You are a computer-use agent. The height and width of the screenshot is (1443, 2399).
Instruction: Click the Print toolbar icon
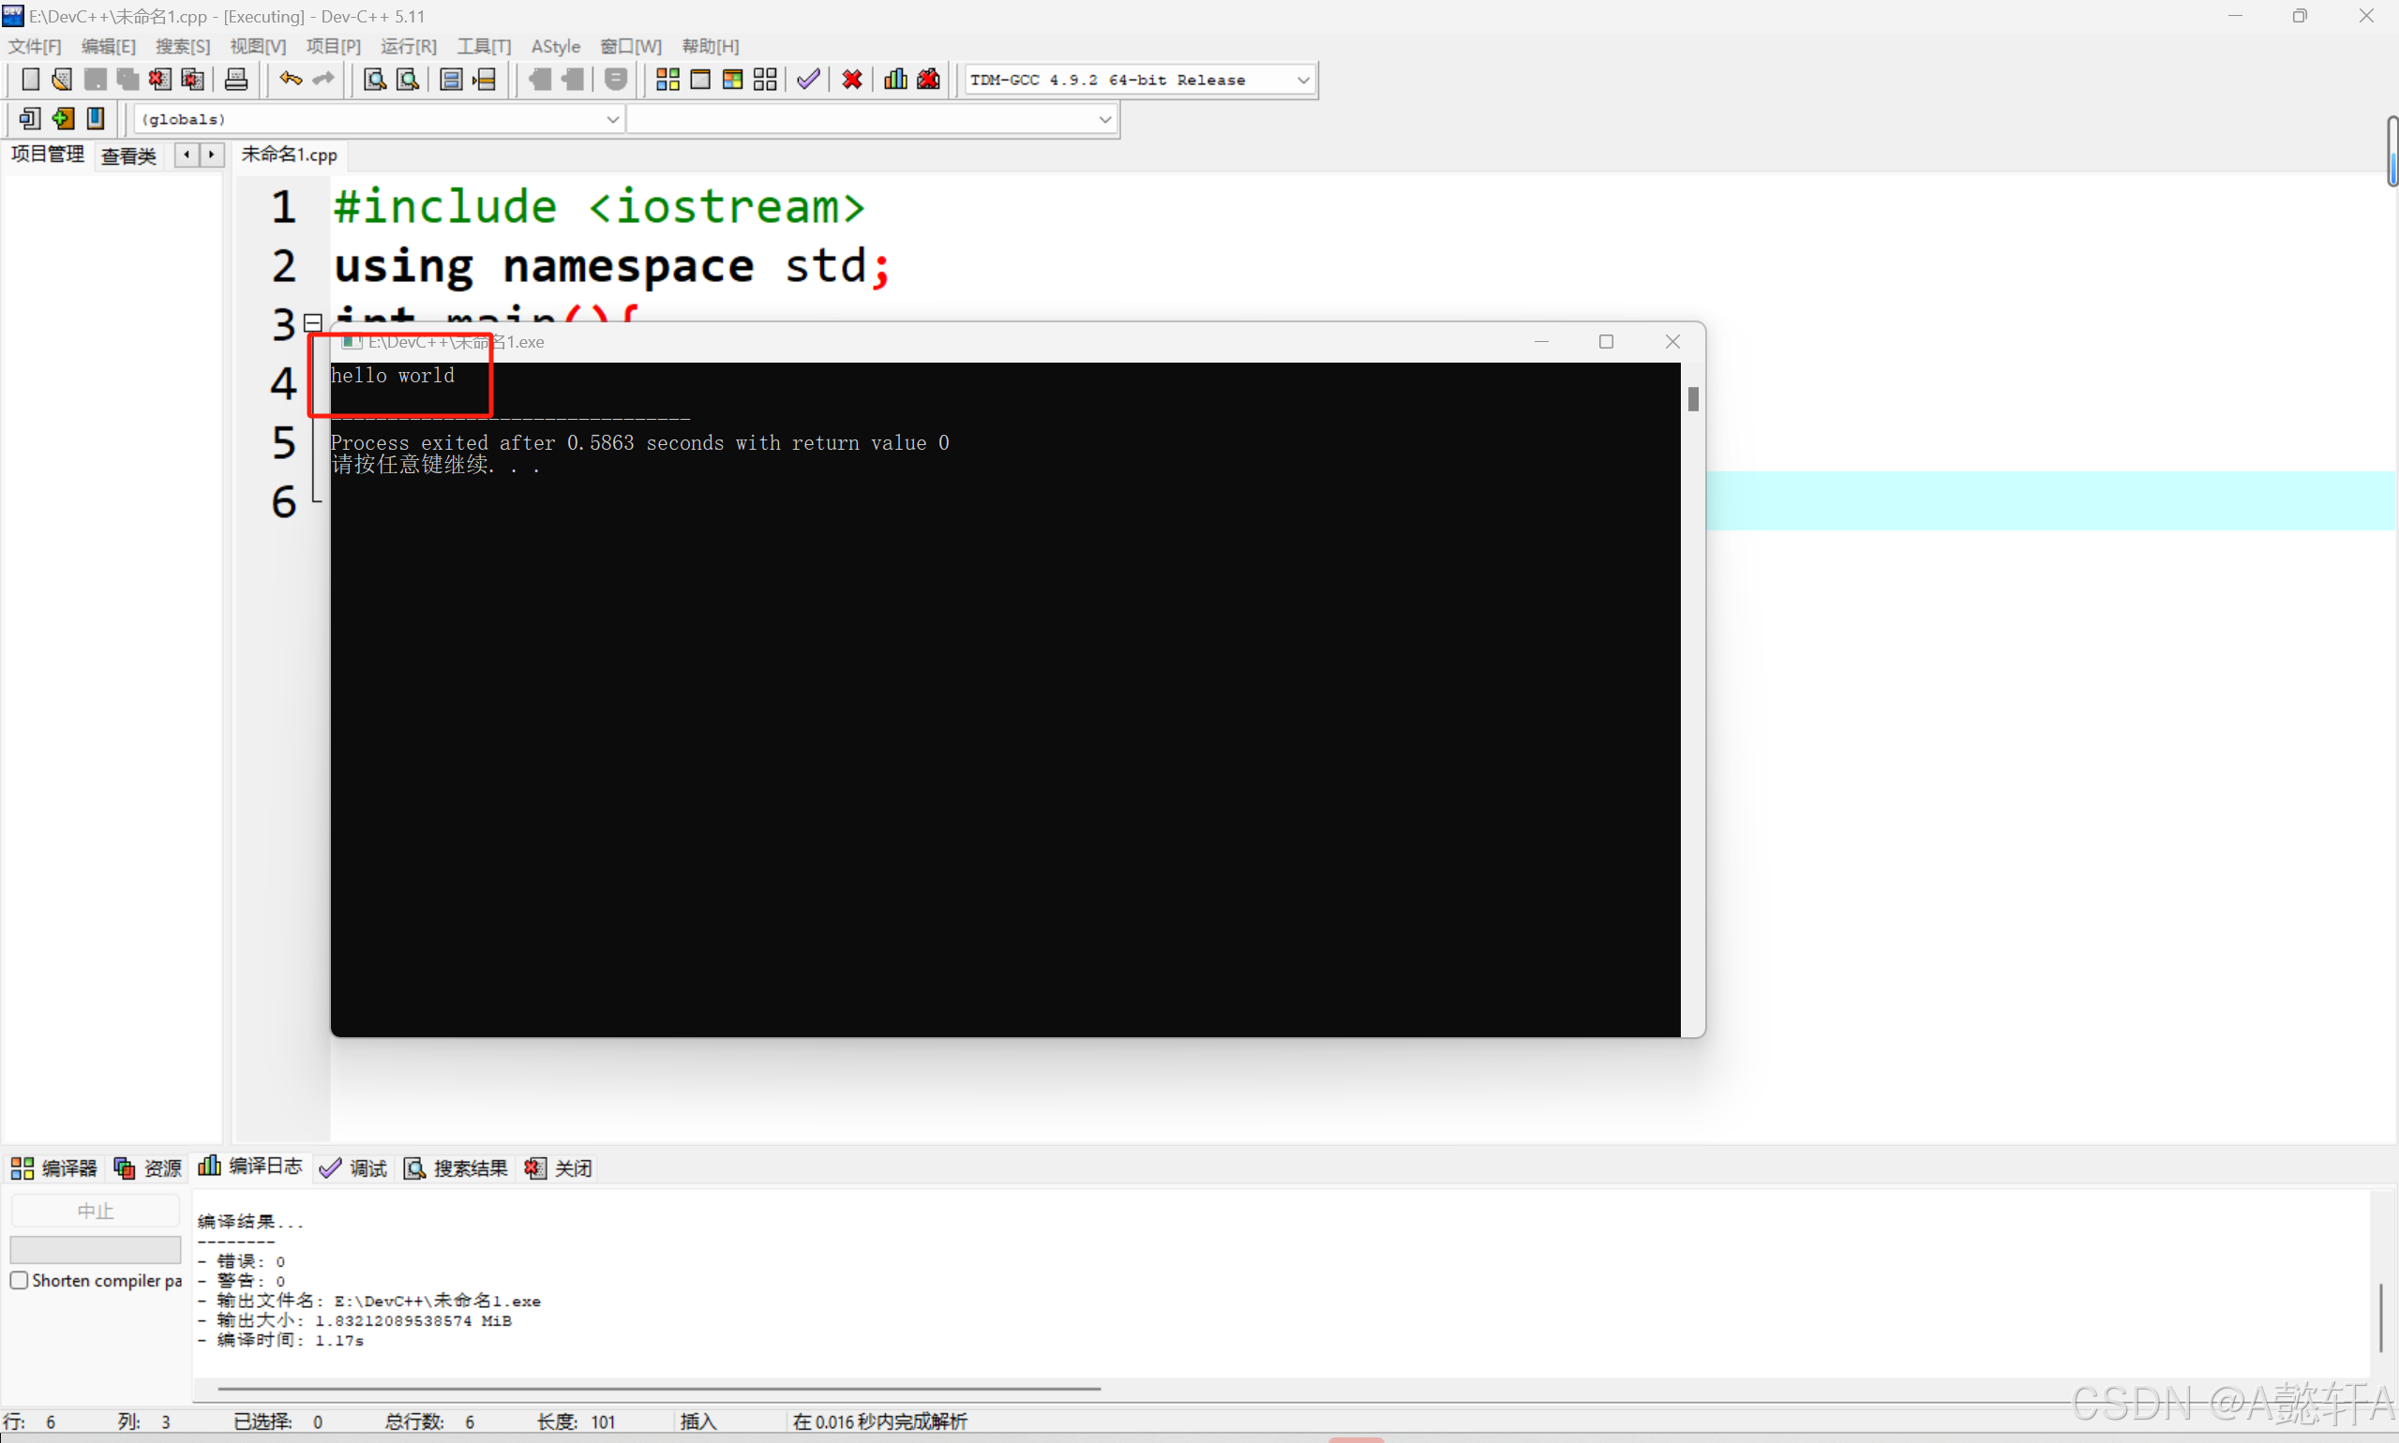(236, 80)
